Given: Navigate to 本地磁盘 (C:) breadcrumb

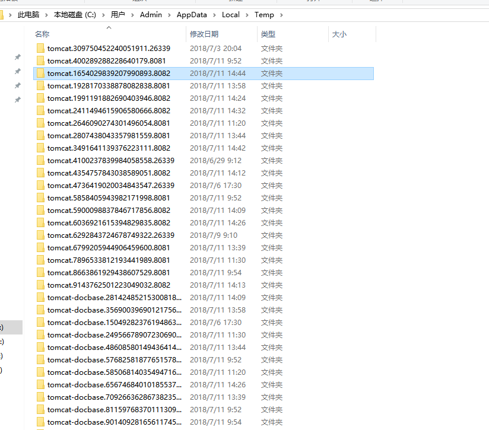Looking at the screenshot, I should 75,15.
